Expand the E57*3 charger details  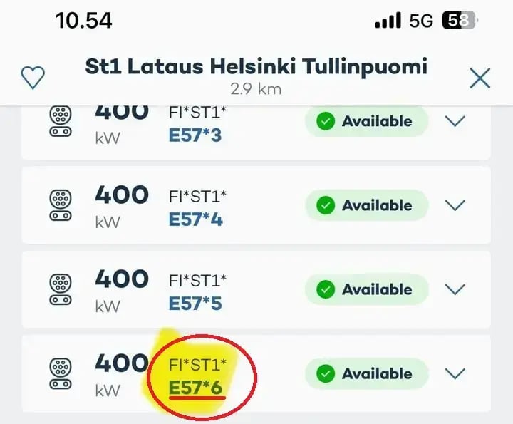click(455, 121)
